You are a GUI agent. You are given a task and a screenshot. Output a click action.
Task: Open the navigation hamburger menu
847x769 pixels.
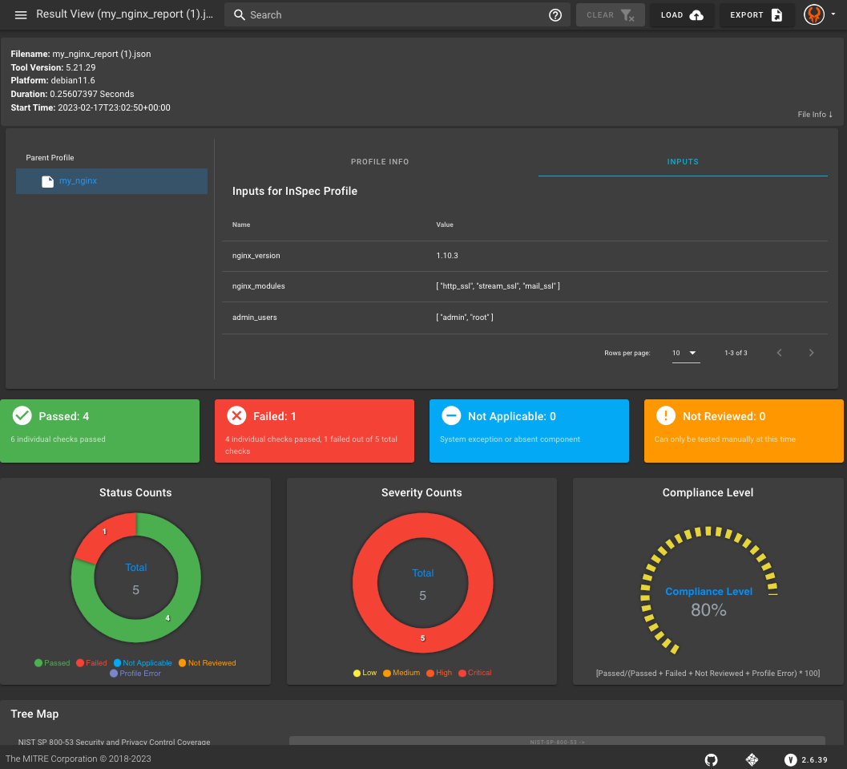pyautogui.click(x=20, y=14)
